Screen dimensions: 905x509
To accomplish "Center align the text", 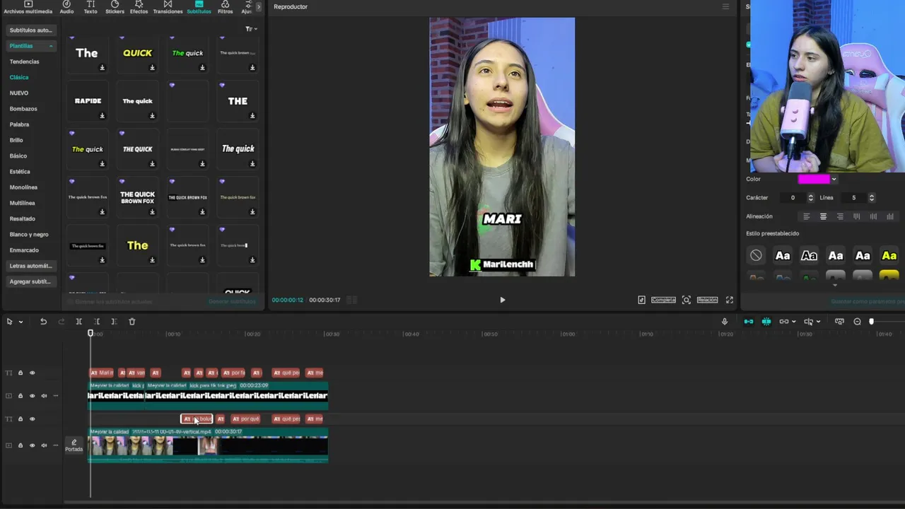I will point(823,216).
